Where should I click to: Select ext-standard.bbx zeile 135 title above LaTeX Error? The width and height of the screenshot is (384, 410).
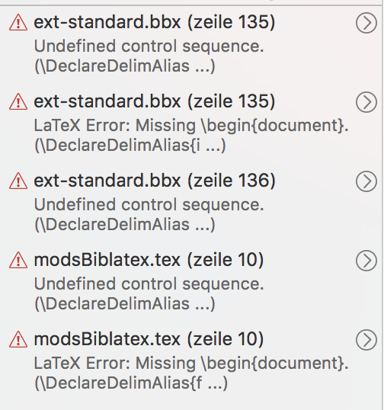pyautogui.click(x=155, y=101)
